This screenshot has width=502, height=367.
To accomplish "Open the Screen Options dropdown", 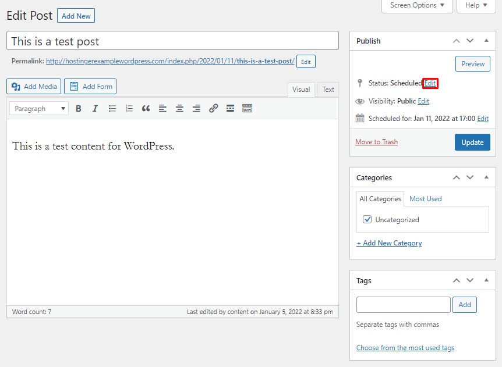I will 417,6.
